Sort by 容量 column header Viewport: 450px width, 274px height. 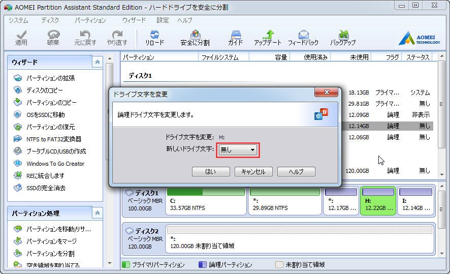(269, 57)
